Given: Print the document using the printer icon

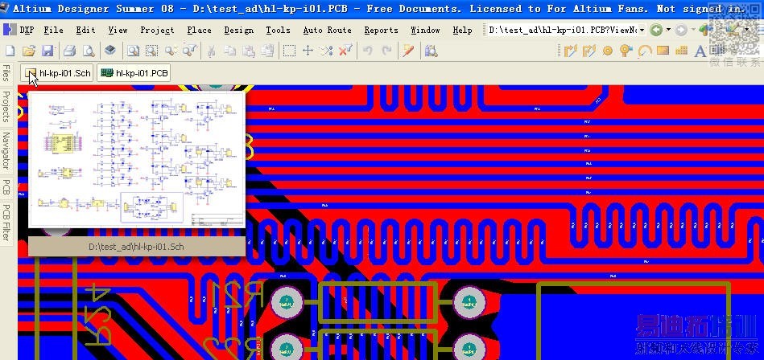Looking at the screenshot, I should [x=70, y=51].
